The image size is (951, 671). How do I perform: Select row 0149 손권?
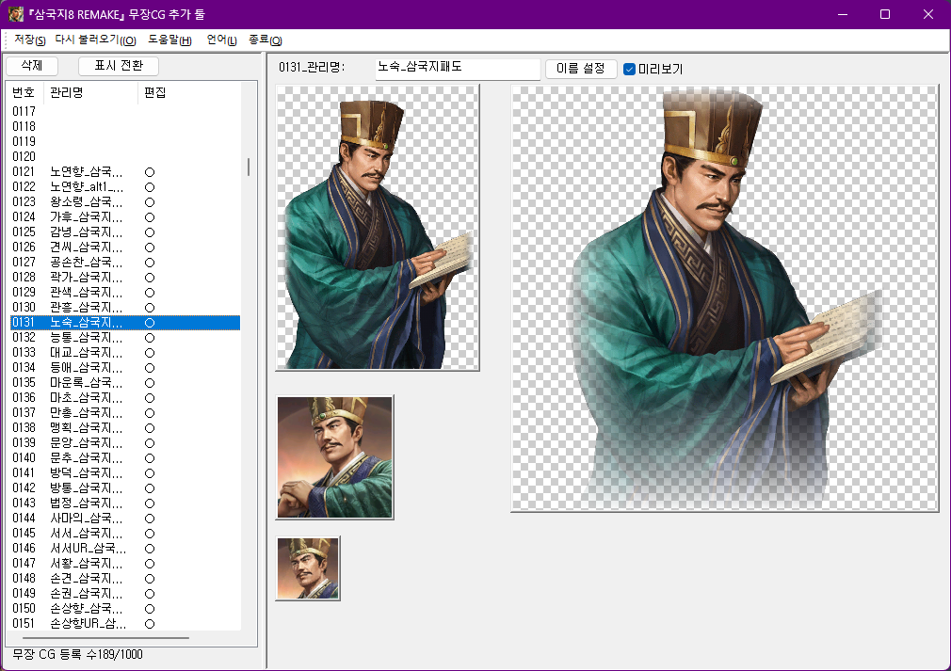125,594
